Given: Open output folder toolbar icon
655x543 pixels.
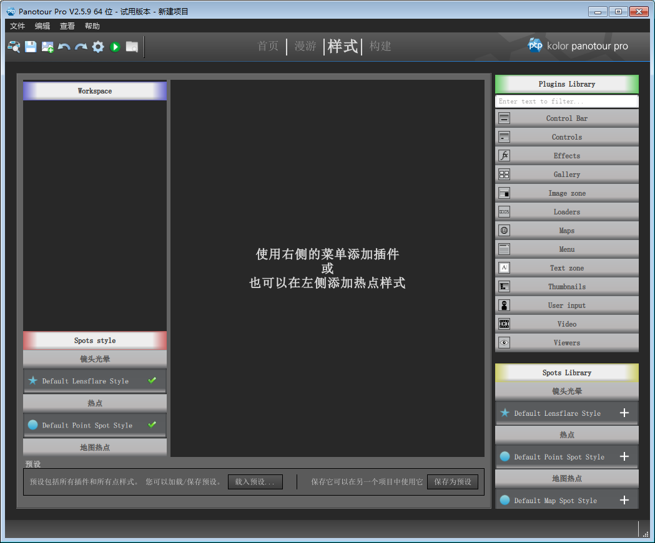Looking at the screenshot, I should click(132, 47).
